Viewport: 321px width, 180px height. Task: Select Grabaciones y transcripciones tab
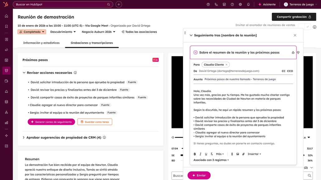pos(92,43)
